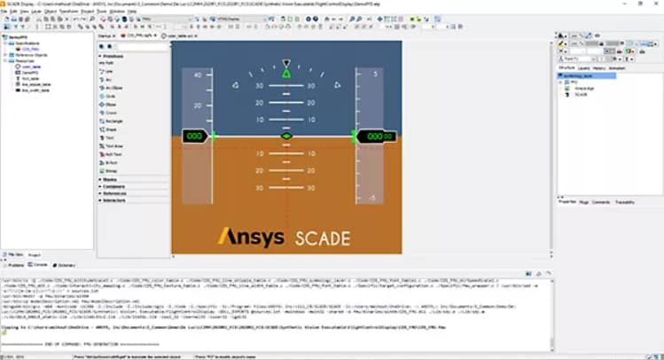Open the Transform menu

(68, 12)
